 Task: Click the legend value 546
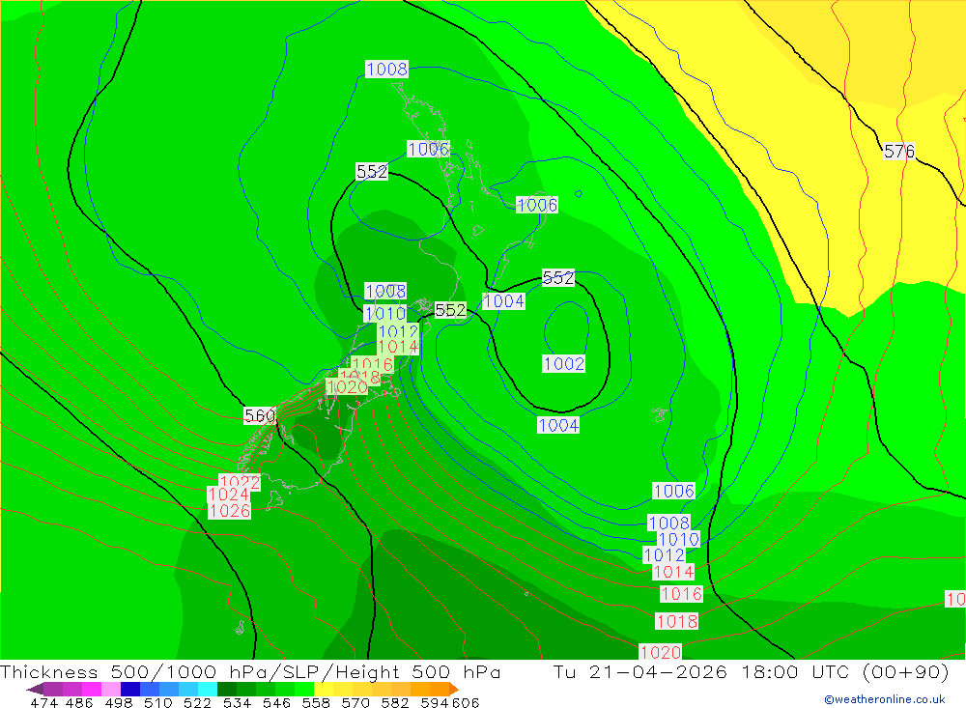276,702
